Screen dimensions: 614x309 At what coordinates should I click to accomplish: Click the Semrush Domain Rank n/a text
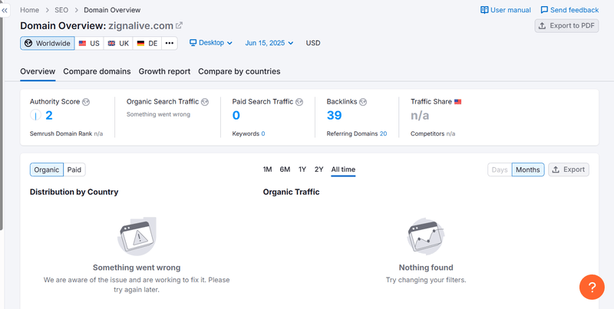(67, 133)
